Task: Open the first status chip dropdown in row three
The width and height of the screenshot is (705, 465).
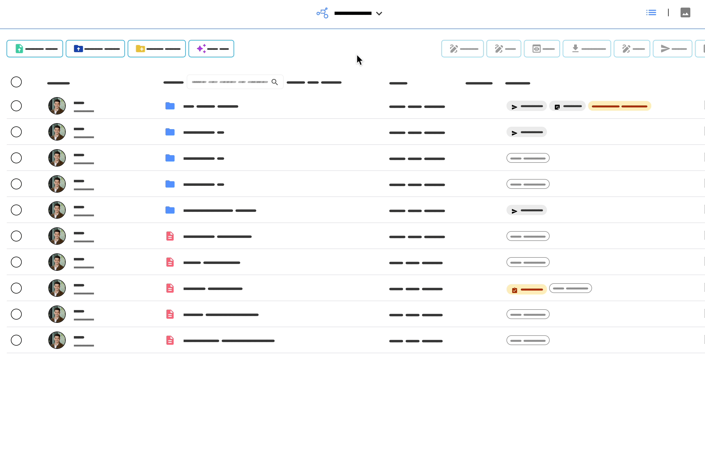Action: click(x=528, y=158)
